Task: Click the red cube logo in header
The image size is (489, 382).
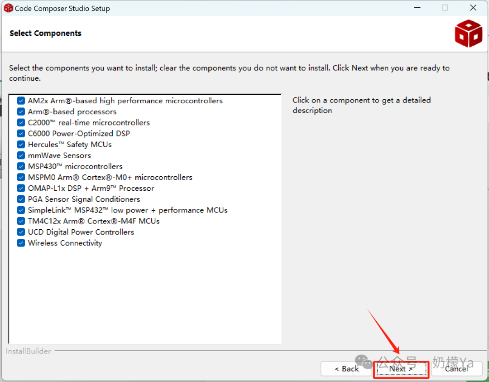Action: (469, 34)
